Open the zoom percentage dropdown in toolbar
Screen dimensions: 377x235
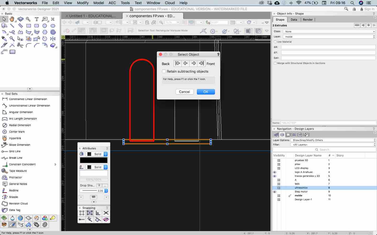[x=178, y=22]
